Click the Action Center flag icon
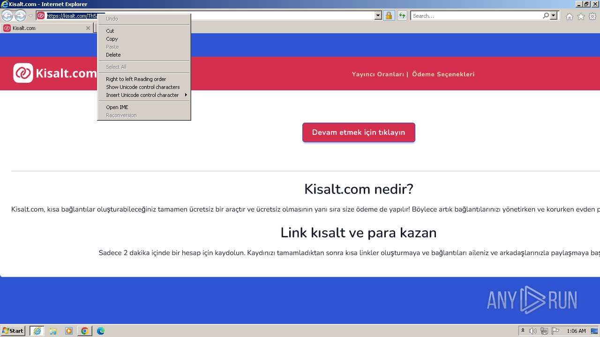 (555, 331)
